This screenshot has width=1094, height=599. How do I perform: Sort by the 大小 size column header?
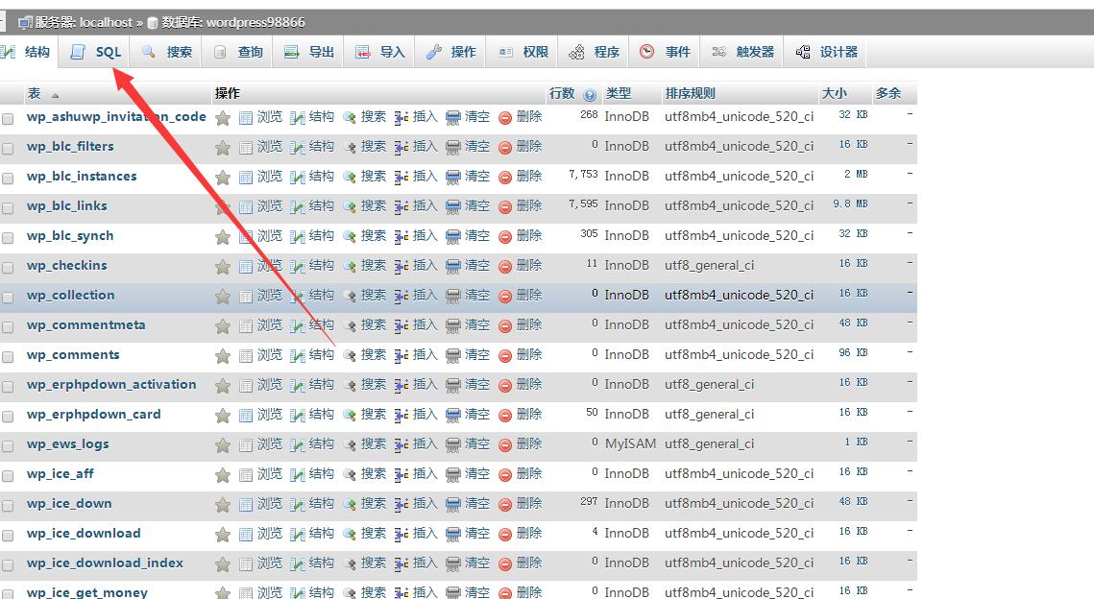click(x=834, y=93)
